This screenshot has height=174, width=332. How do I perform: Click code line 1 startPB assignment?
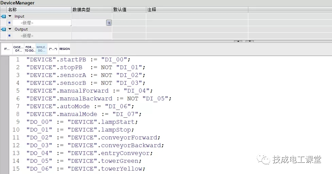[78, 60]
